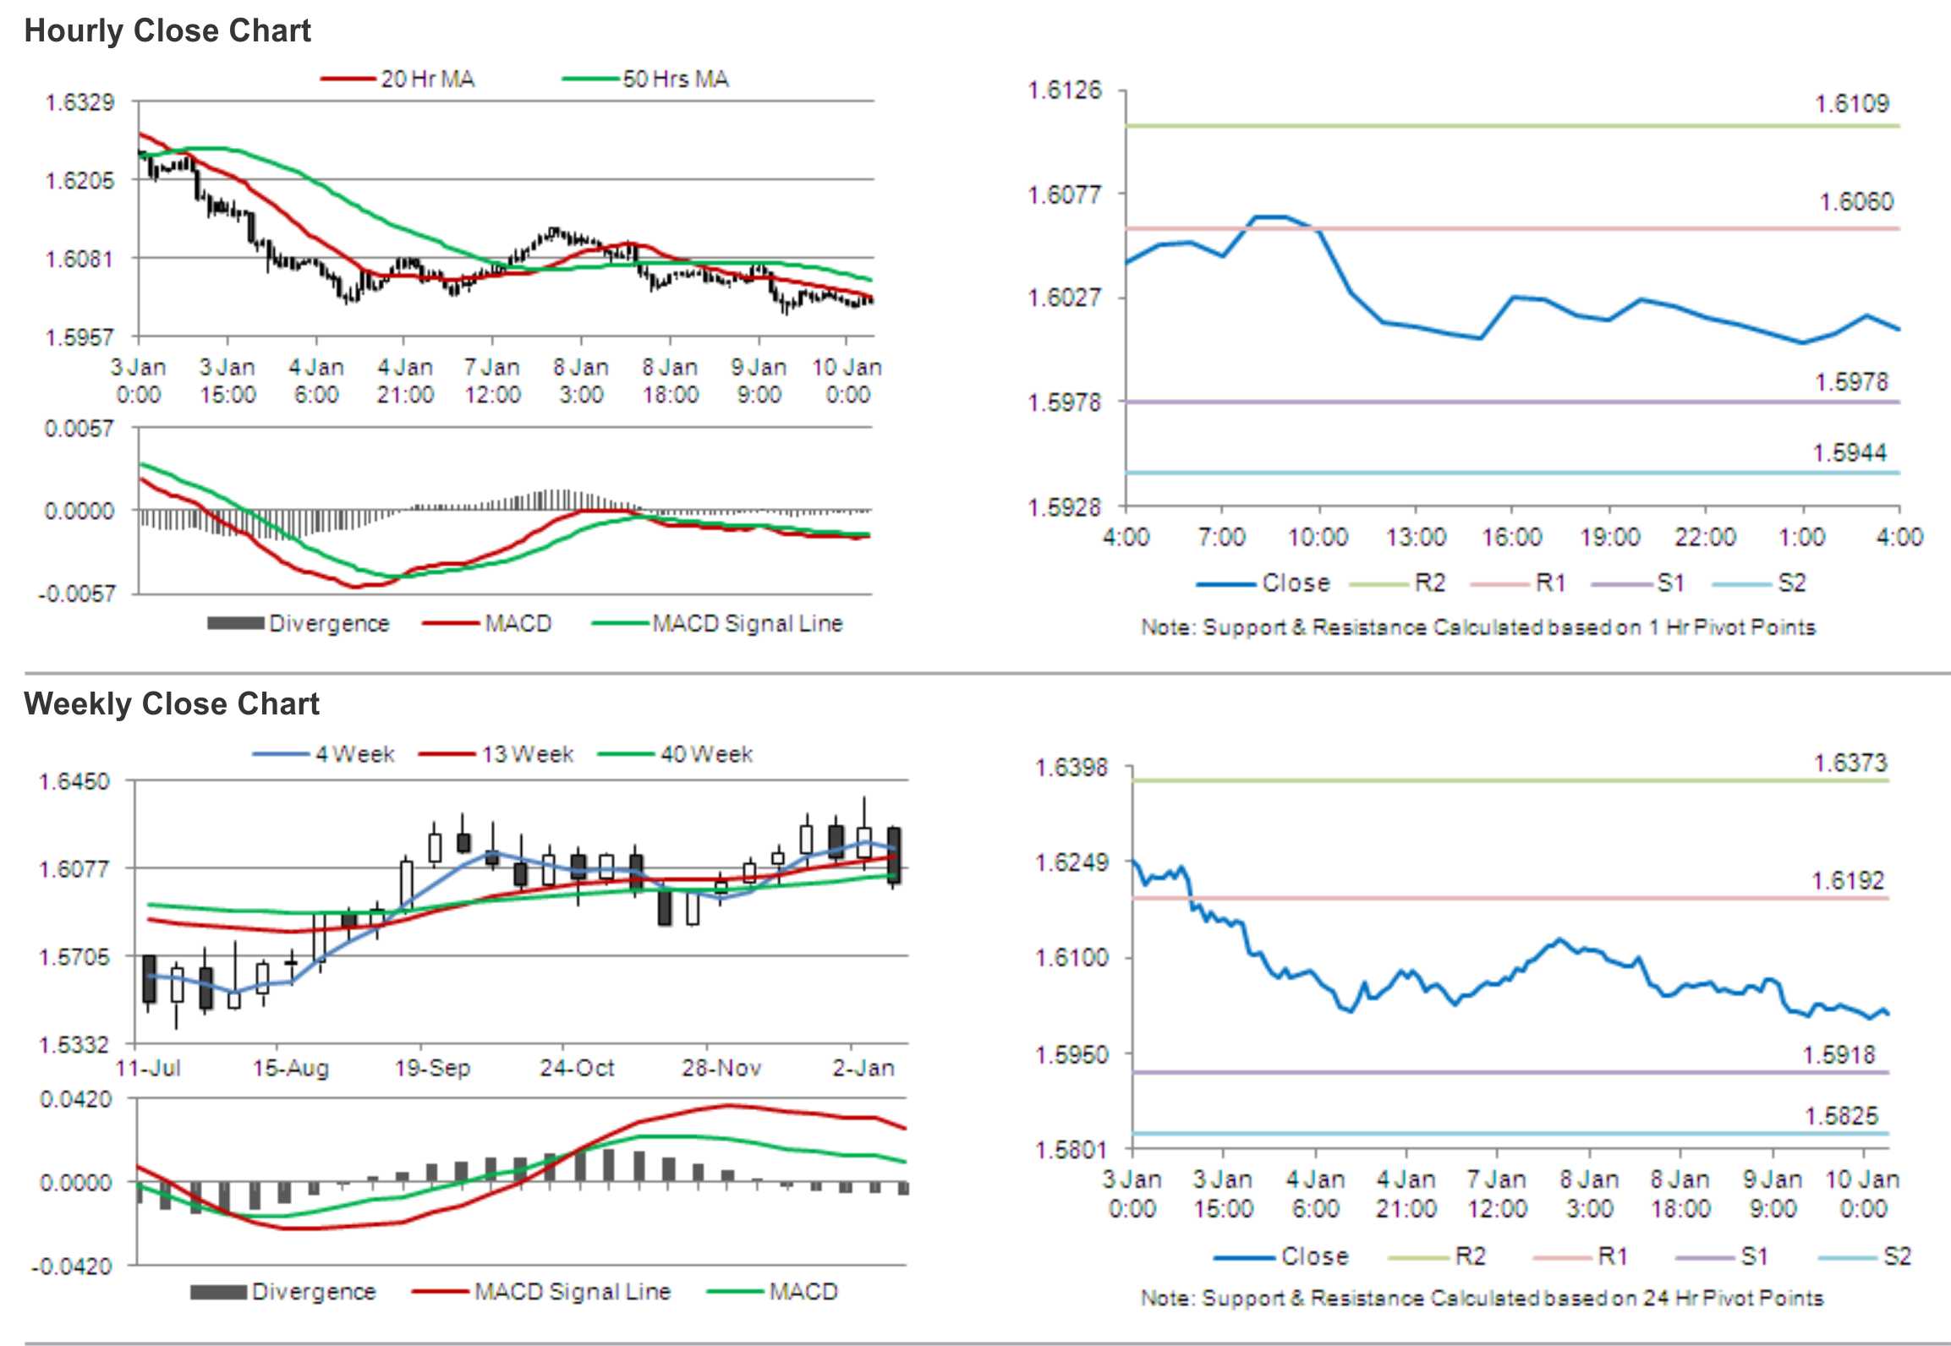Click the 1.6373 R2 level label
The width and height of the screenshot is (1951, 1346).
[x=1850, y=763]
